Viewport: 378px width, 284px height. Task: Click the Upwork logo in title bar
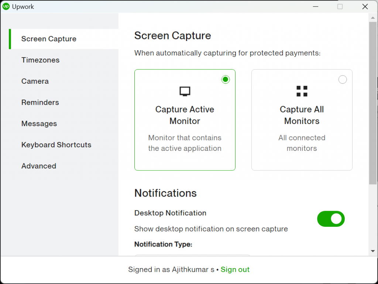tap(6, 7)
